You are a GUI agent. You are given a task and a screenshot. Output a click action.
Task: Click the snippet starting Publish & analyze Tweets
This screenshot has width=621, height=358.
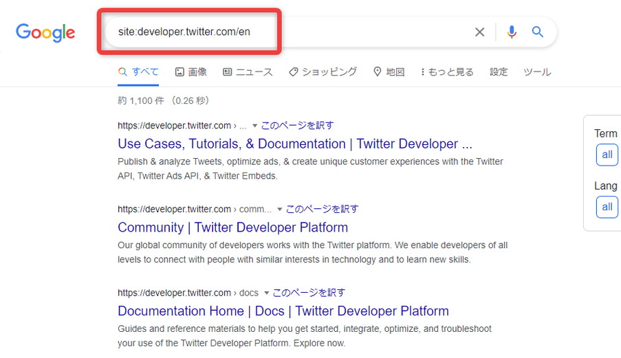tap(310, 169)
